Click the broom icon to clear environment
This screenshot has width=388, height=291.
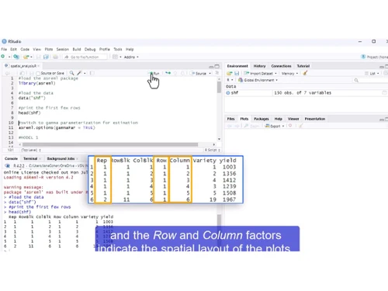pyautogui.click(x=305, y=73)
